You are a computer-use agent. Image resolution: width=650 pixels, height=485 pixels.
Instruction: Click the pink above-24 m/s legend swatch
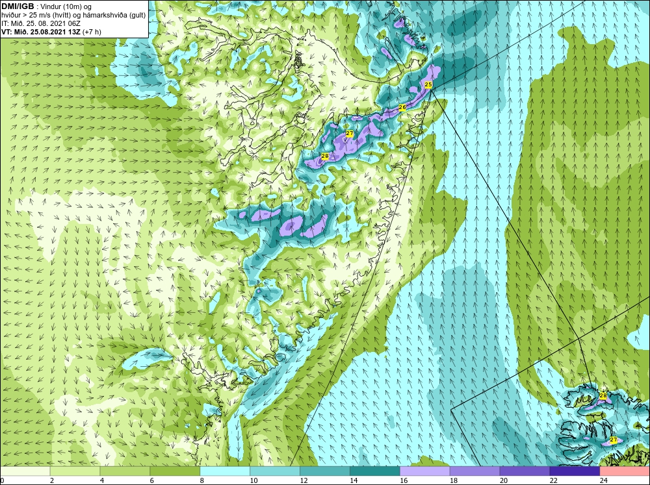pyautogui.click(x=625, y=471)
